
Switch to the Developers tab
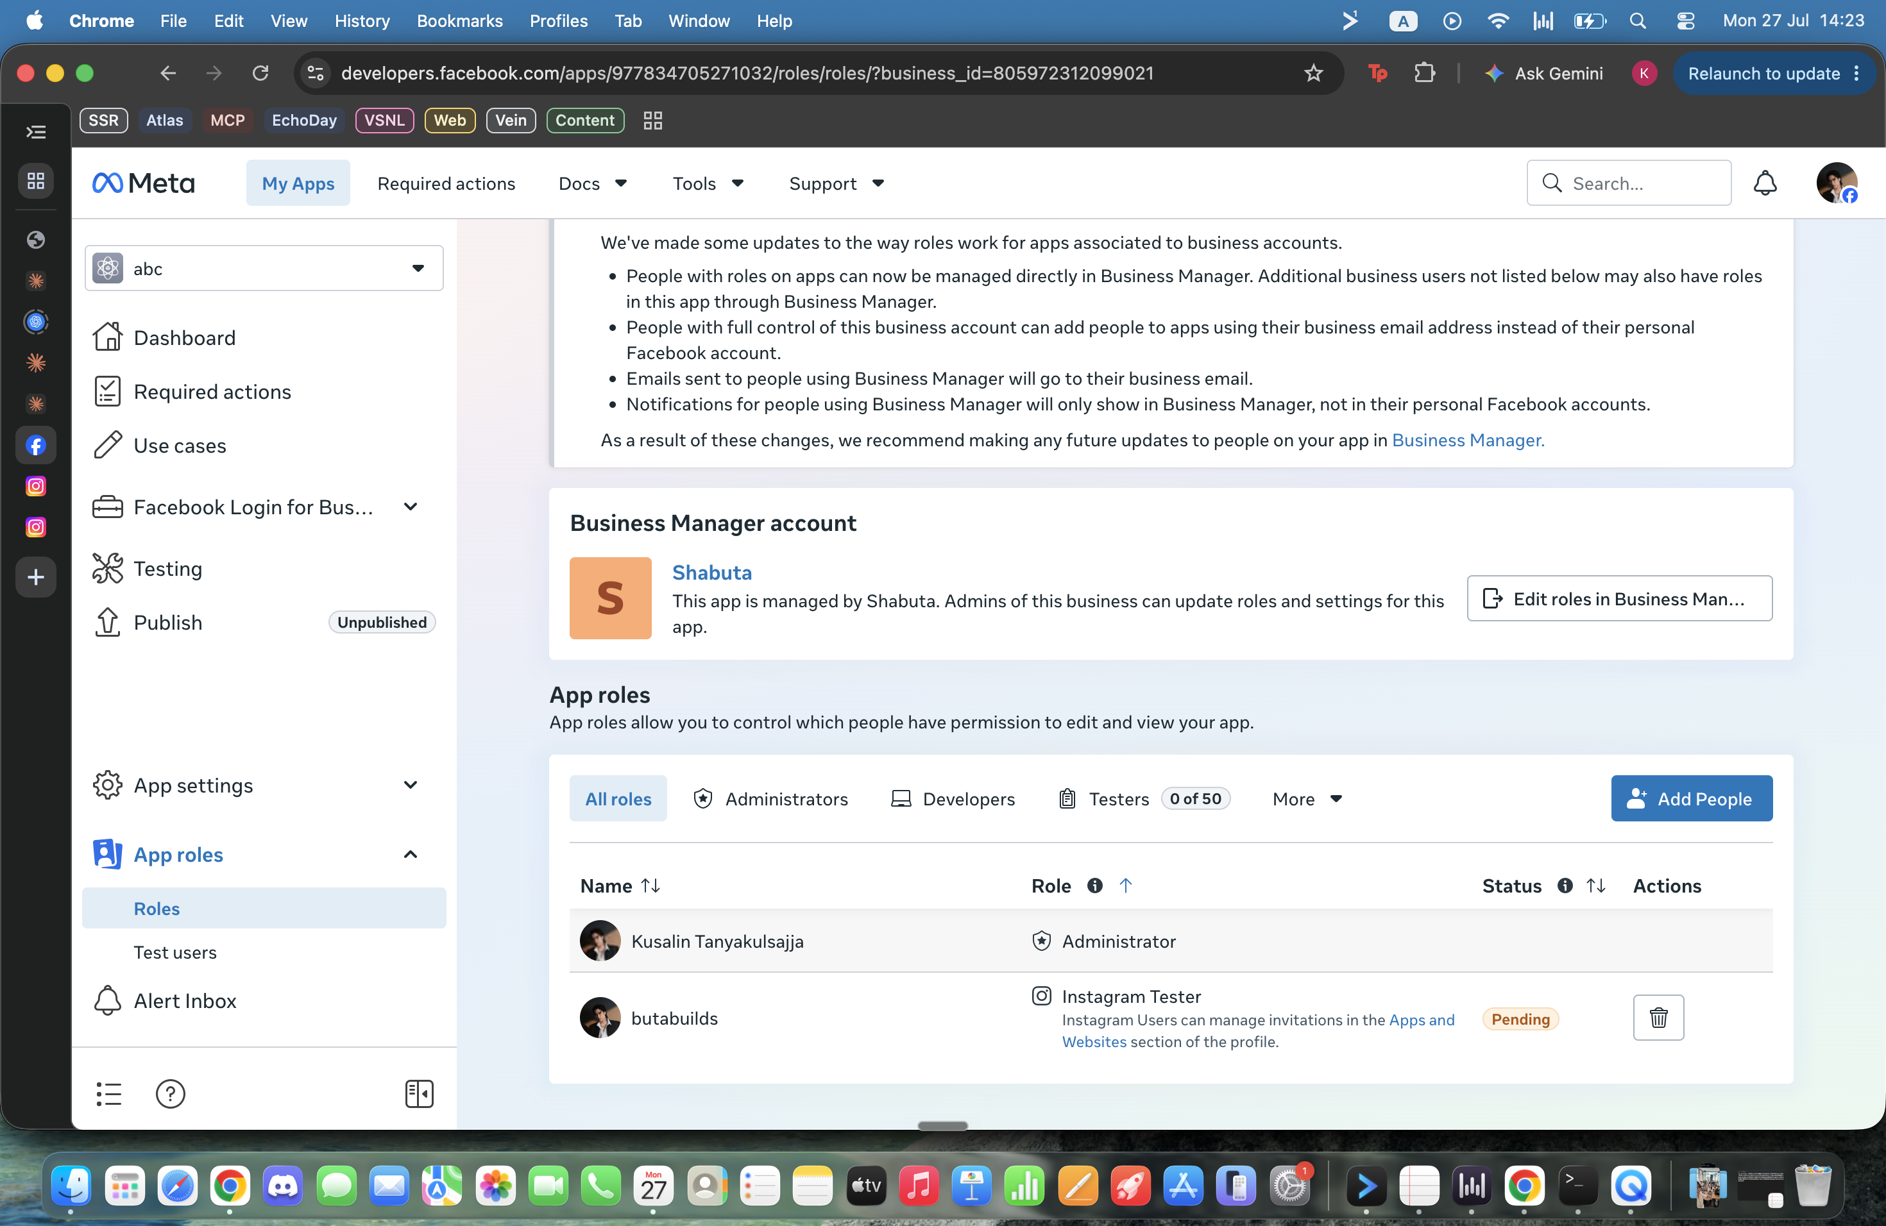(x=953, y=798)
